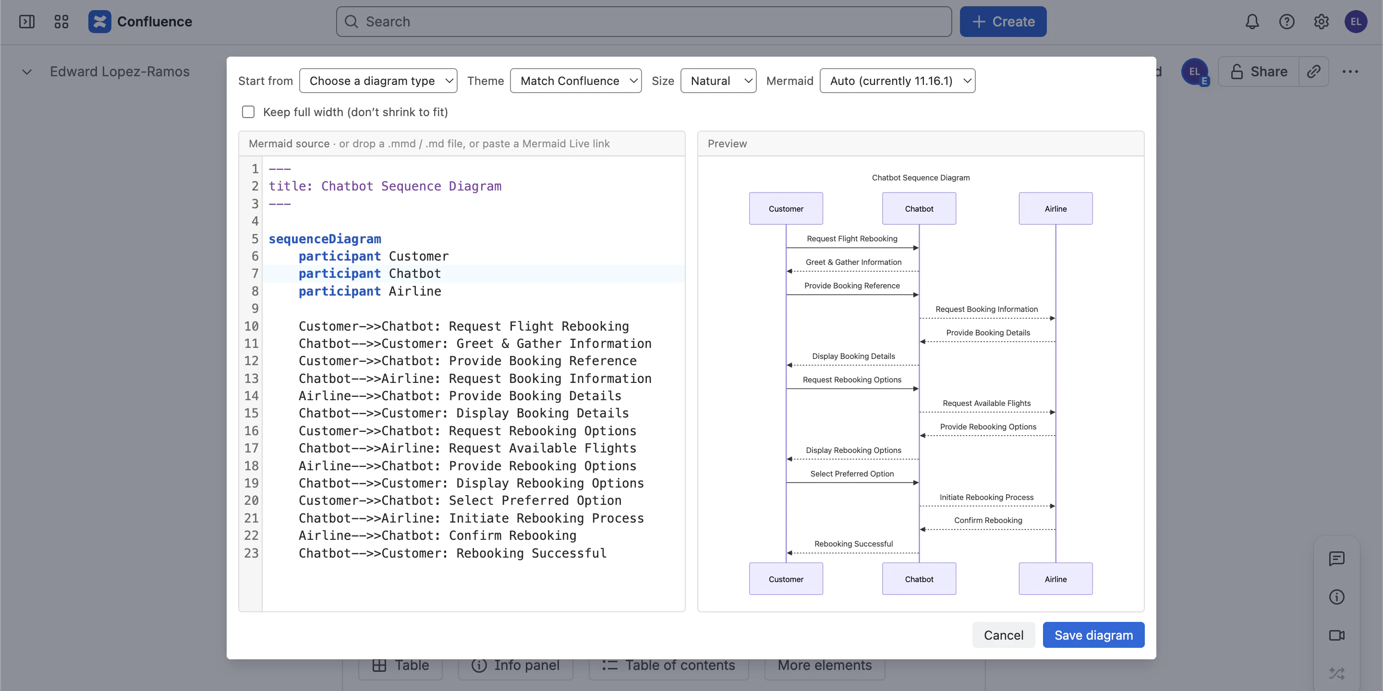Click the Table of contents button
This screenshot has height=691, width=1383.
pyautogui.click(x=668, y=665)
